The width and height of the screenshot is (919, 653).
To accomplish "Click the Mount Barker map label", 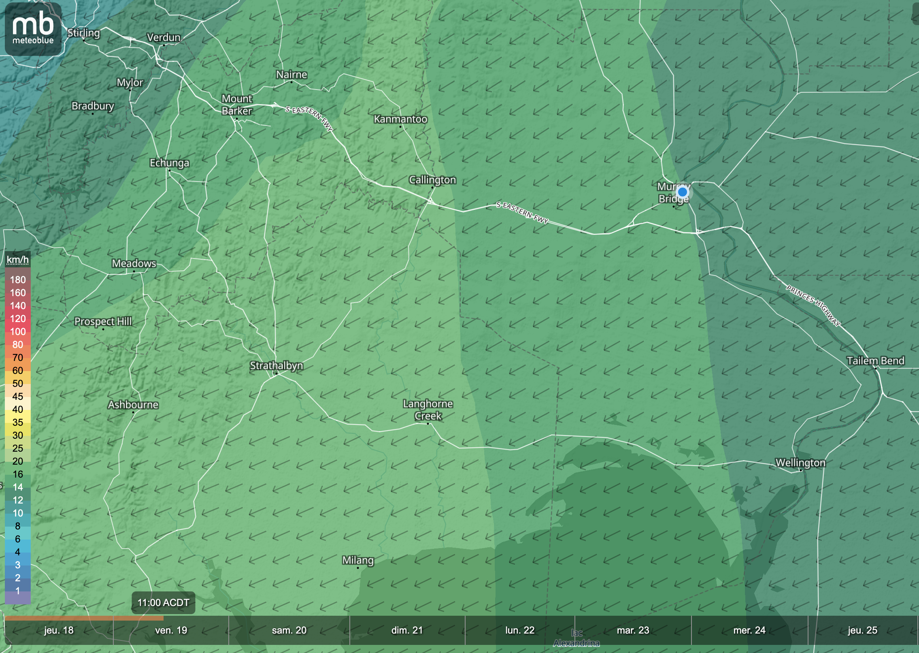I will 237,105.
